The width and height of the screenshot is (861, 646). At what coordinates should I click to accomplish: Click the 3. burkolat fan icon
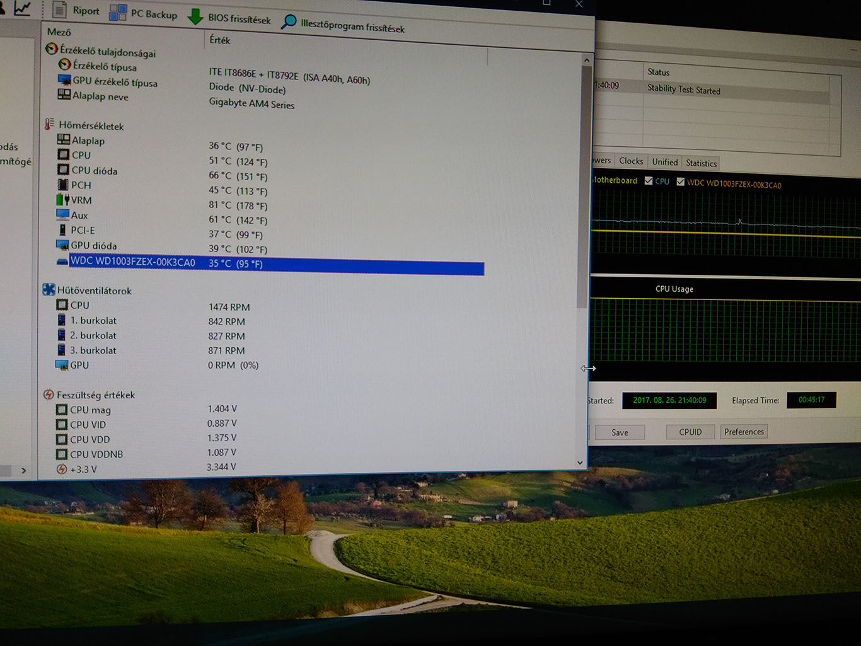[x=62, y=350]
